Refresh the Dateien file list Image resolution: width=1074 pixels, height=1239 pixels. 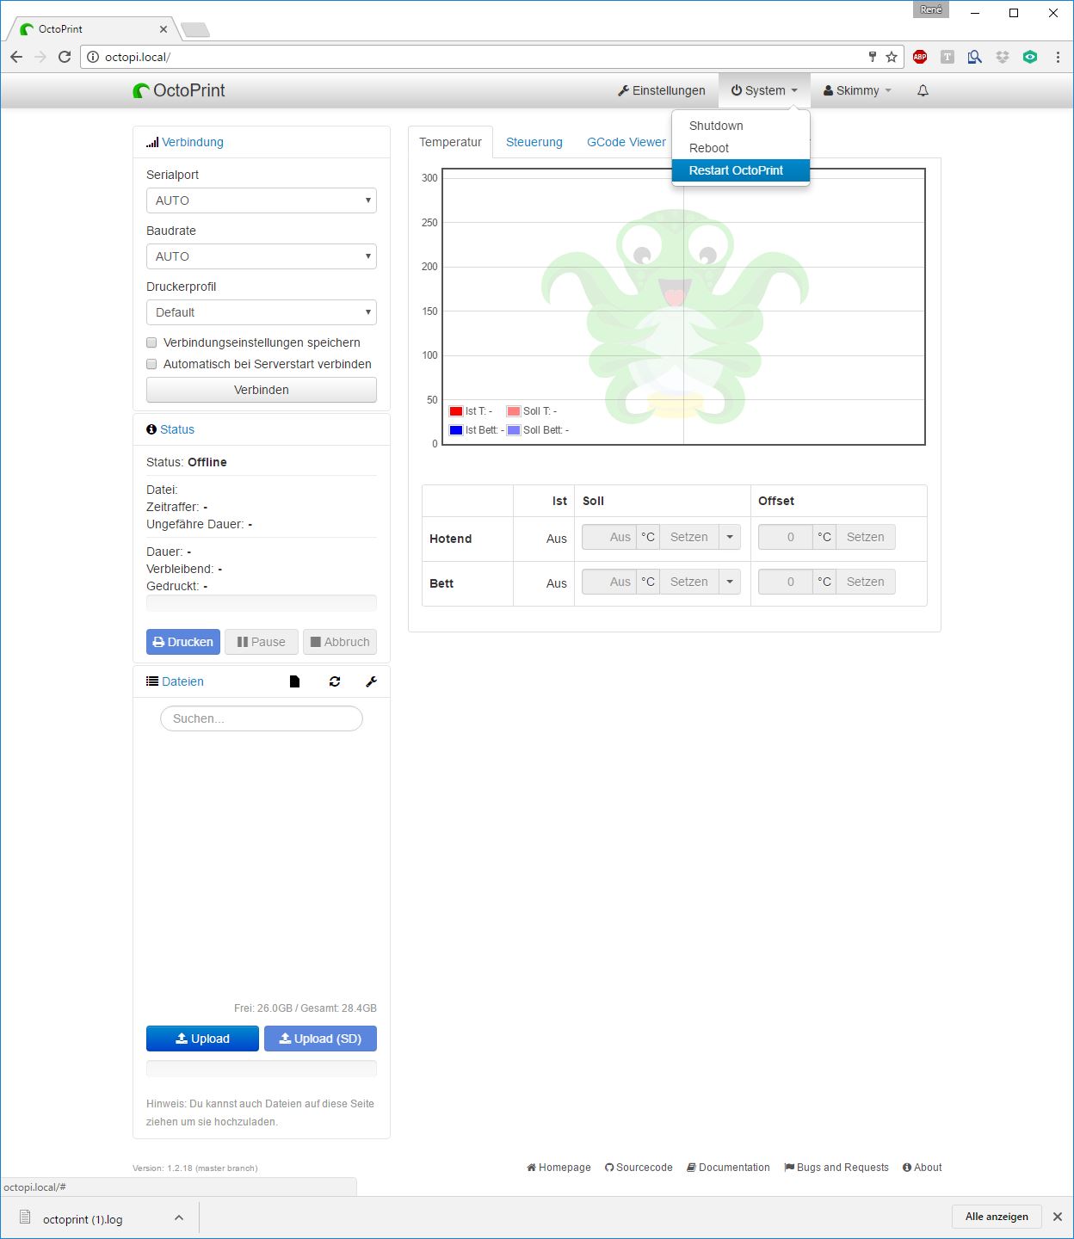(335, 681)
